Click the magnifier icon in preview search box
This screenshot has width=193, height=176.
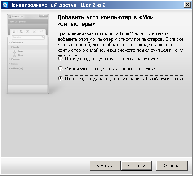43,37
